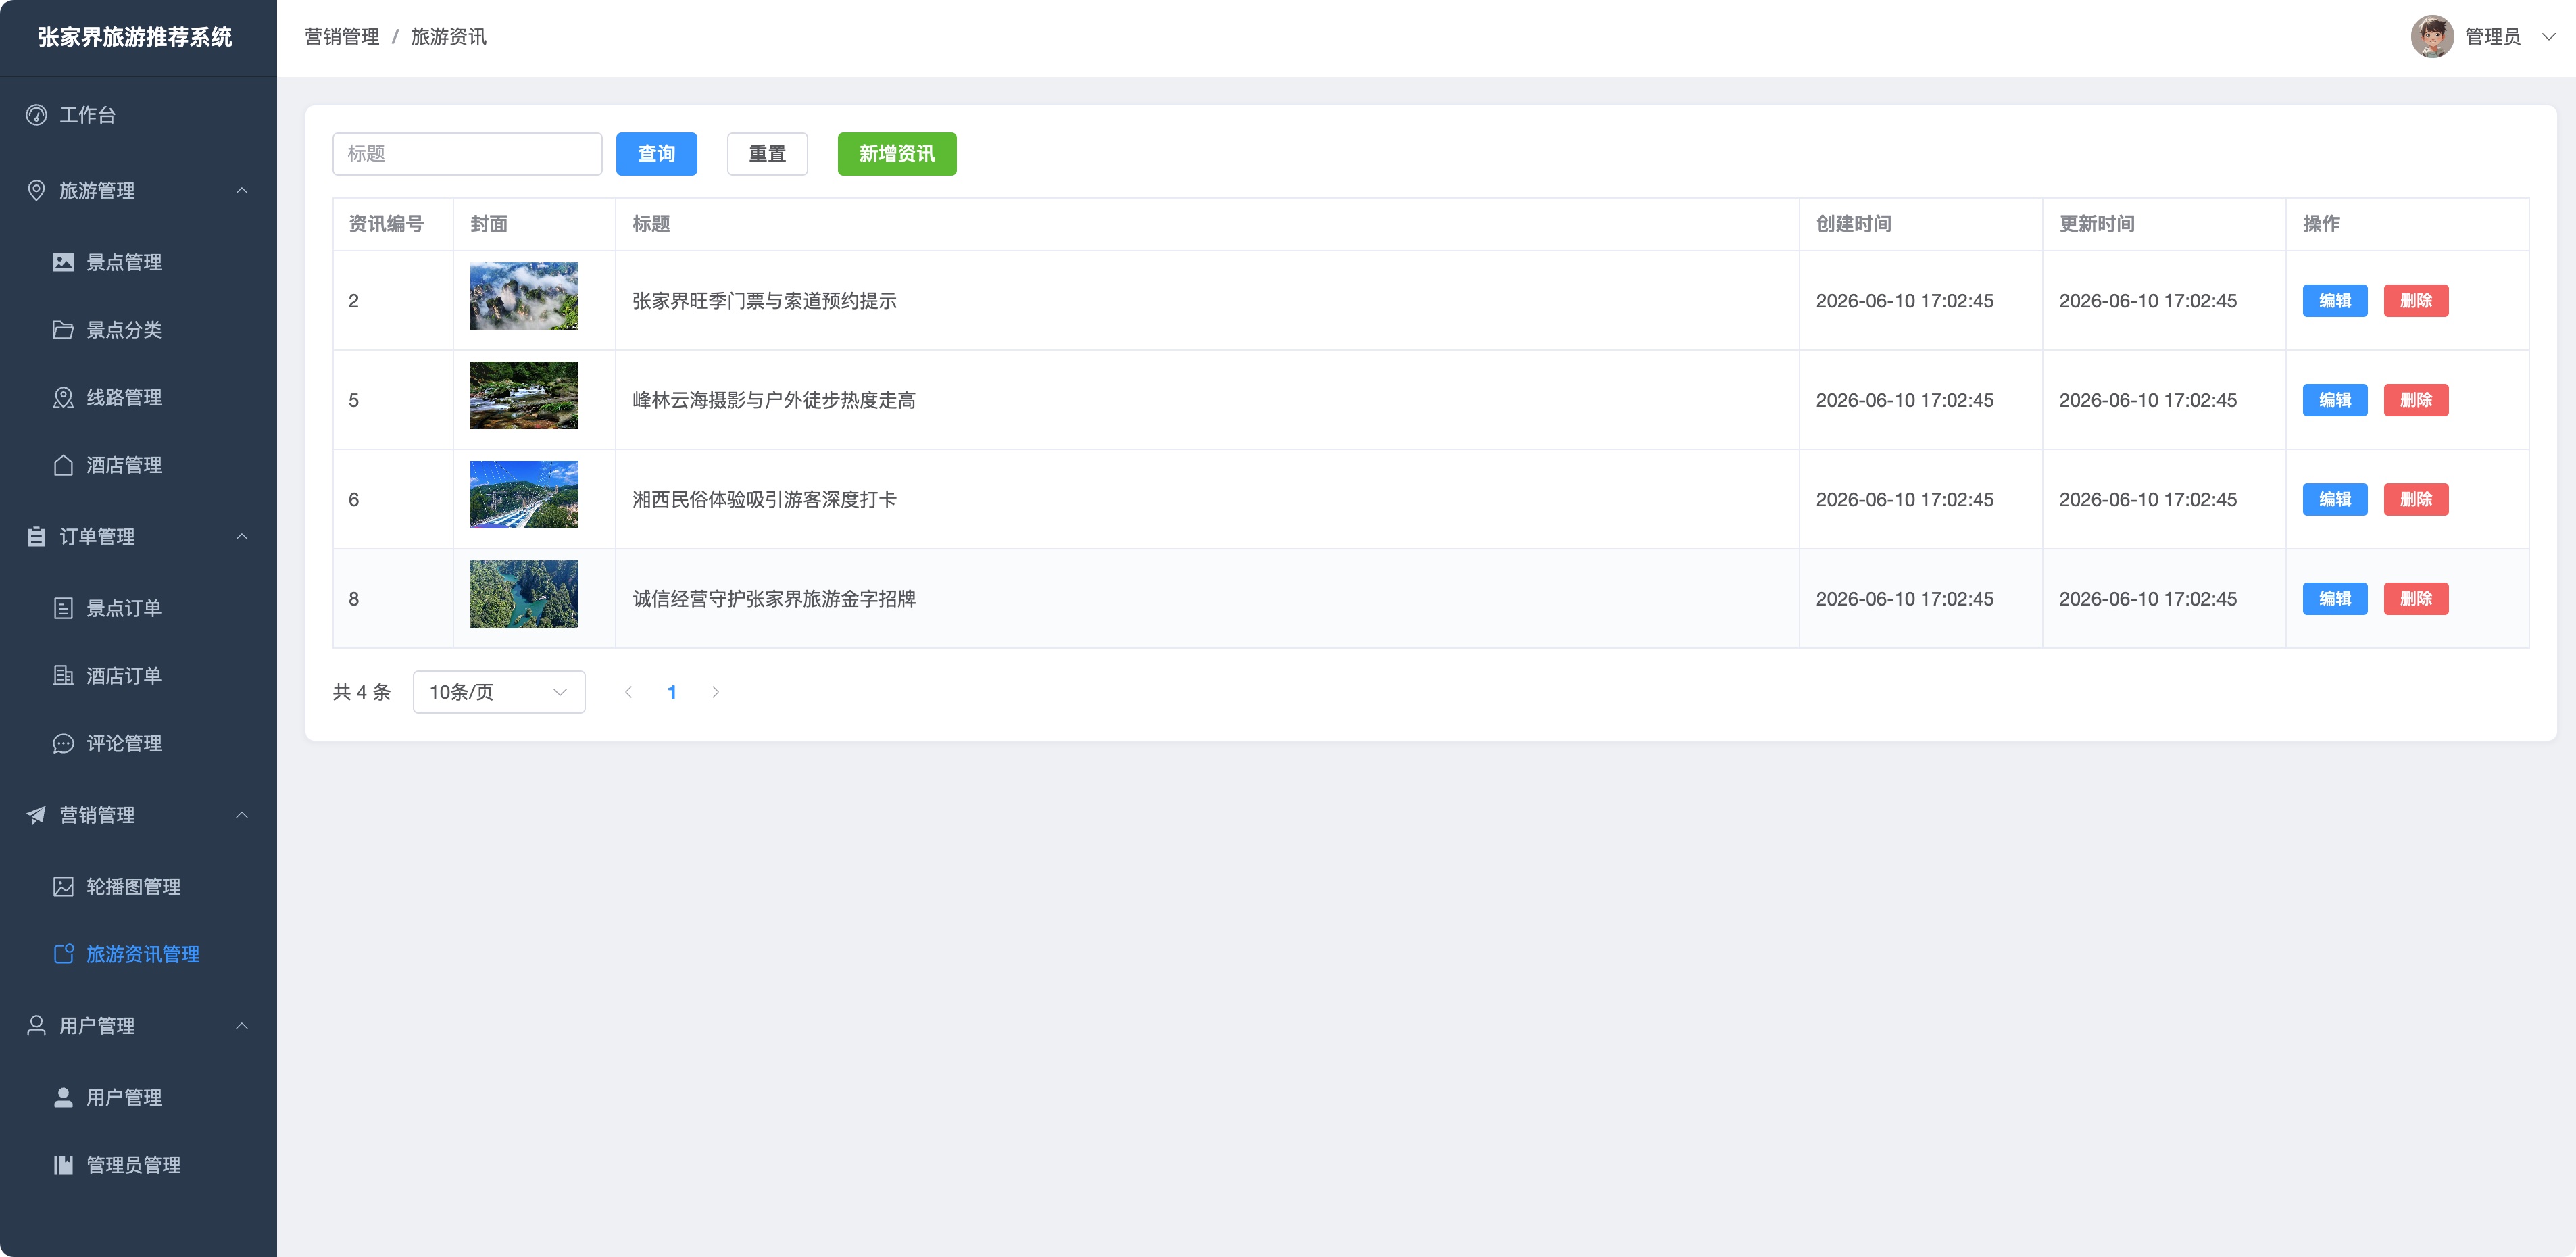Click the solid user icon beside 用户管理 submenu

point(63,1097)
